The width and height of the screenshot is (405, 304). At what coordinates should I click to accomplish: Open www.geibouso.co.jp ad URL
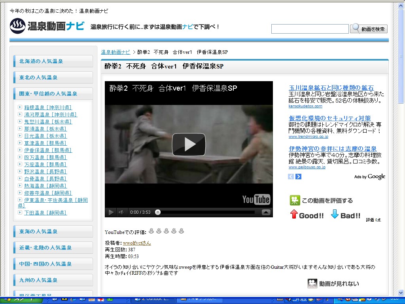[307, 167]
